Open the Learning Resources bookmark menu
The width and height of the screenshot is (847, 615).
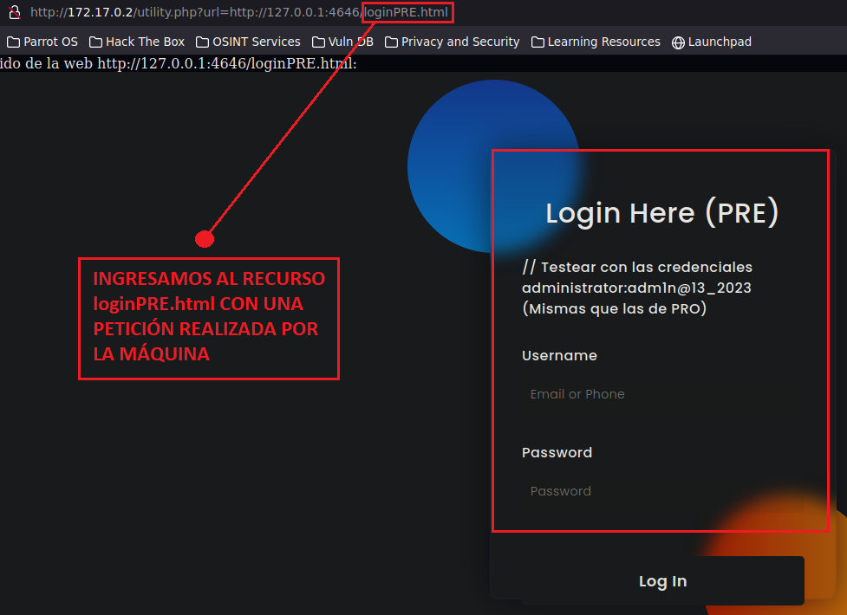pos(596,42)
